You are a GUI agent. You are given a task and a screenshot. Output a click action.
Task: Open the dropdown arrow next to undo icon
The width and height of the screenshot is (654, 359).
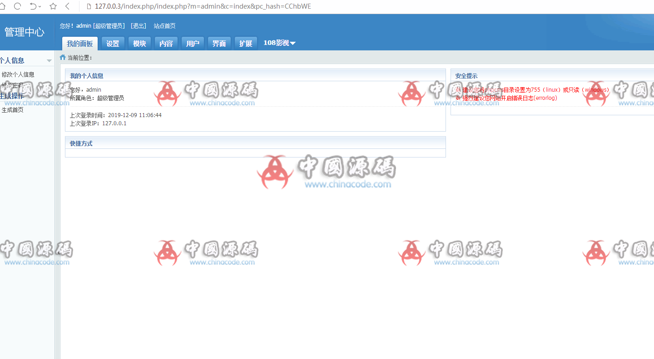point(40,7)
